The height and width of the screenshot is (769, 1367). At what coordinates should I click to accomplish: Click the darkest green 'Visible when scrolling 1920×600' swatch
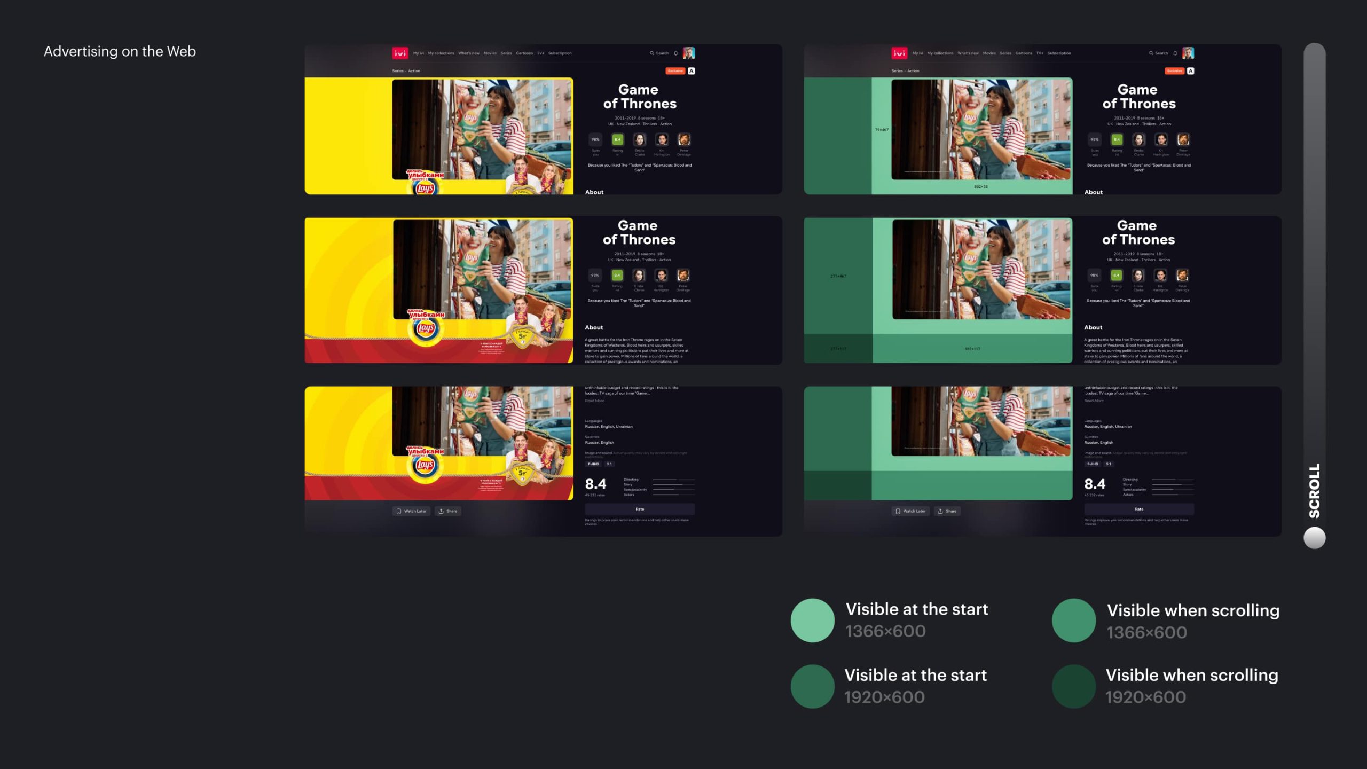click(1073, 686)
